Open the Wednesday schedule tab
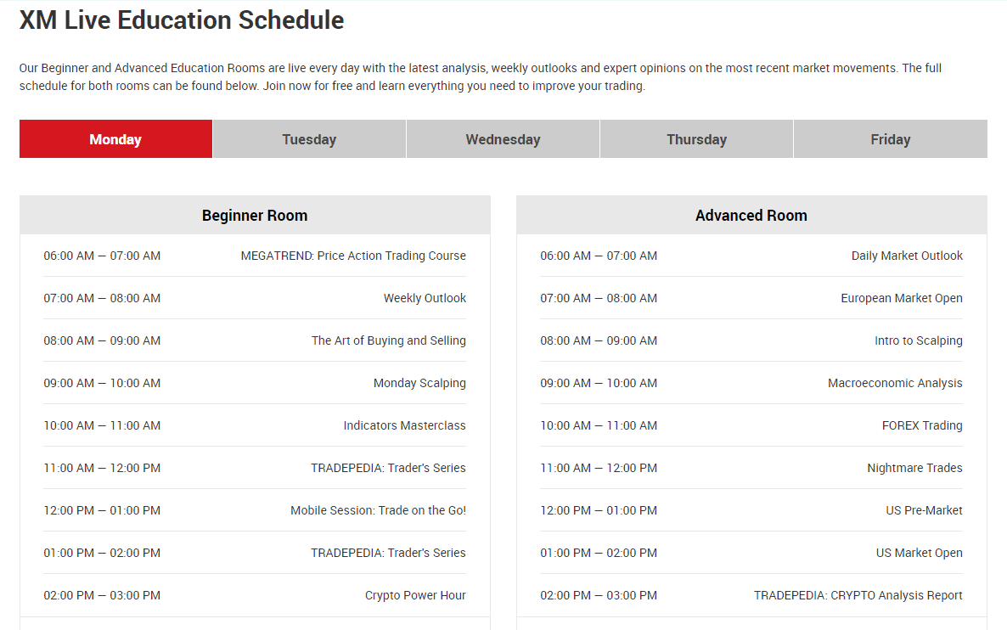The height and width of the screenshot is (630, 1007). 503,139
